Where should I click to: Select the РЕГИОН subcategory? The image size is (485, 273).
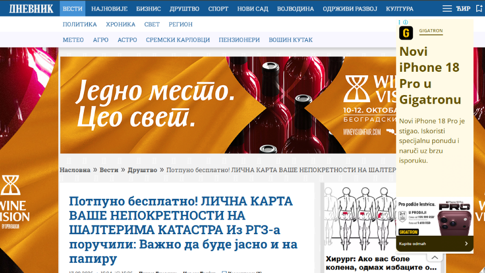point(180,24)
